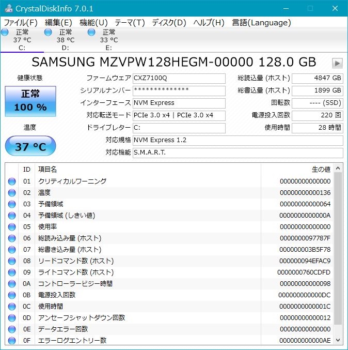Click the transfer mode field PCIe 3.0 x4
348x350 pixels.
[x=179, y=116]
